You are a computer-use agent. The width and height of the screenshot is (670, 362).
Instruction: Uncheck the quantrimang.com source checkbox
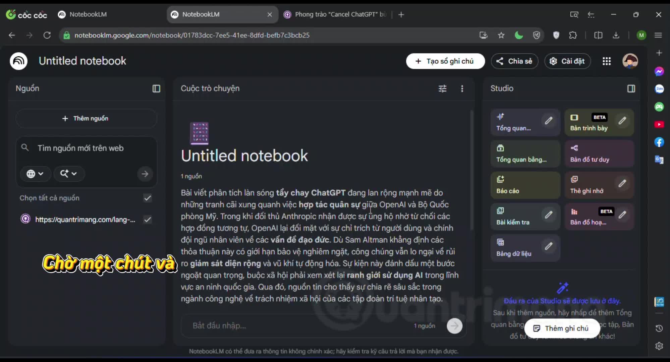click(x=148, y=220)
